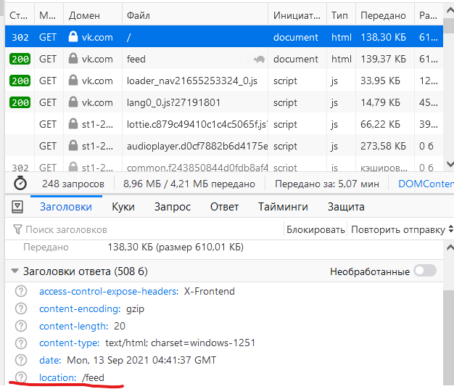
Task: Click the turtle slow-response icon on feed row
Action: 259,60
